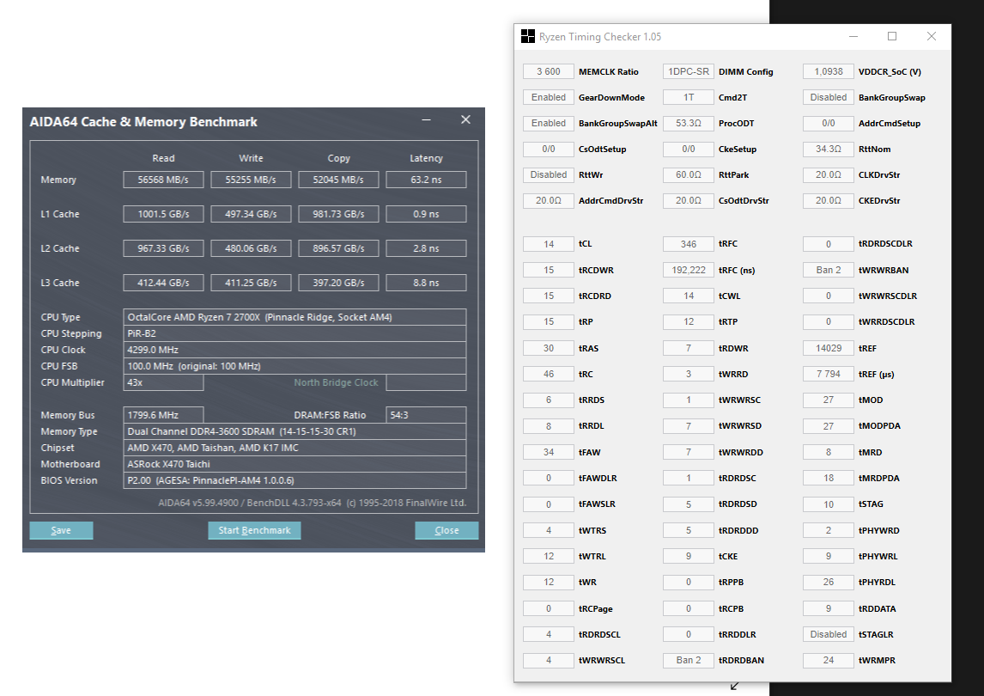984x696 pixels.
Task: Select the L2 Cache Read value 967.33 GB/s
Action: coord(163,248)
